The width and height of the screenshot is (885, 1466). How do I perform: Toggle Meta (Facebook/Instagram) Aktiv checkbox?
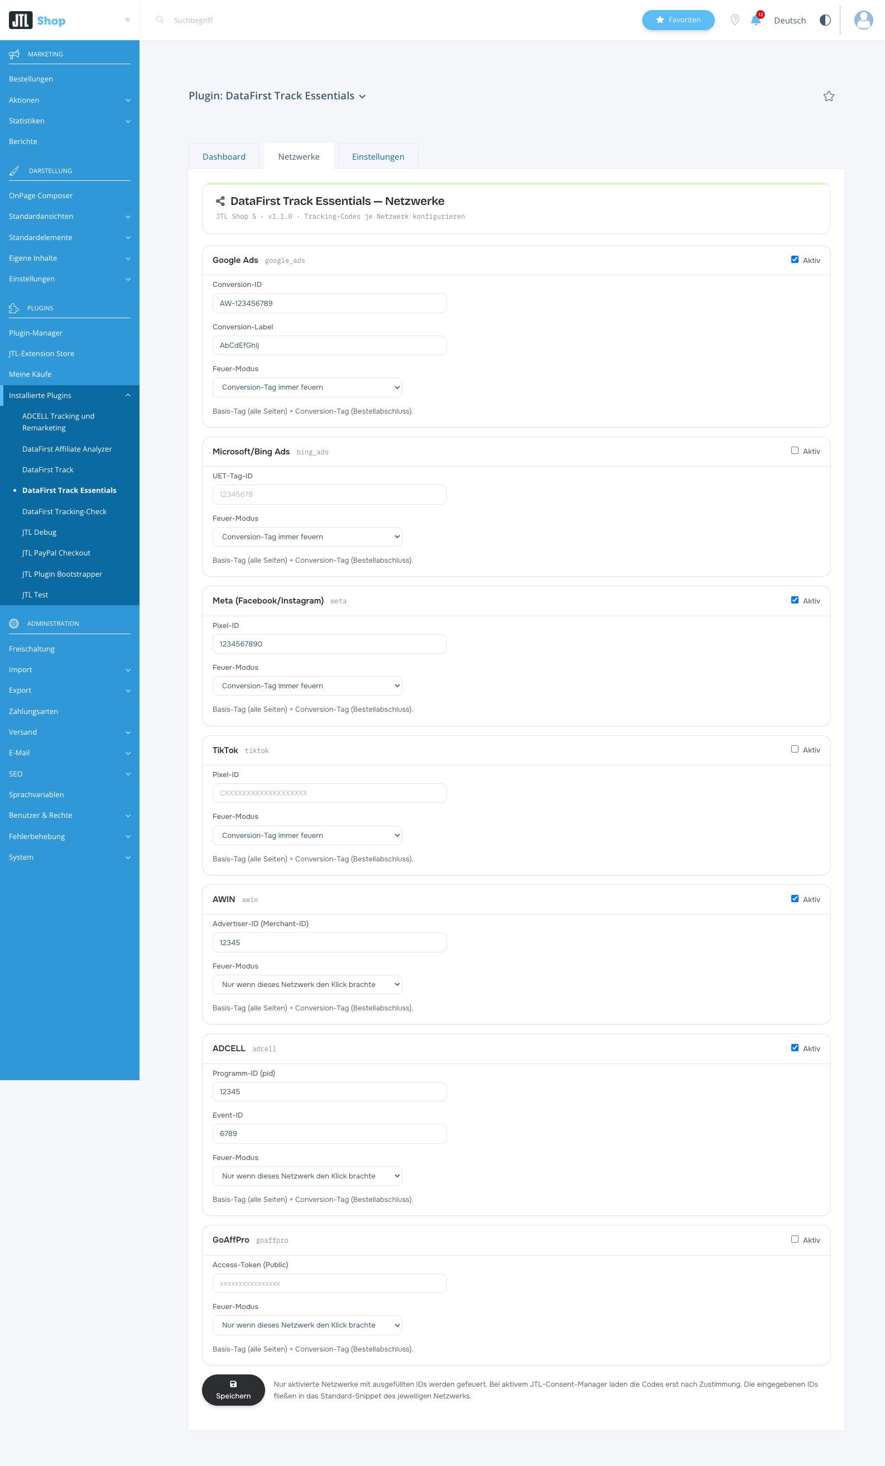point(795,600)
